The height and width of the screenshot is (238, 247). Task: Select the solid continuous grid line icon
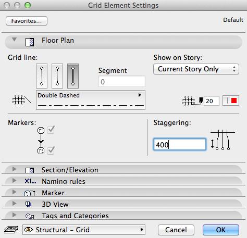tap(73, 76)
